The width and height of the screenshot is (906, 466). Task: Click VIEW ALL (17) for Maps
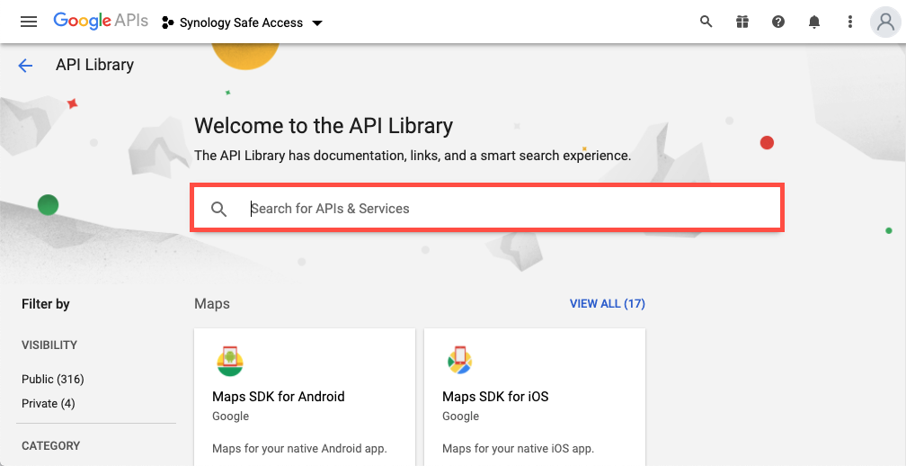point(608,303)
